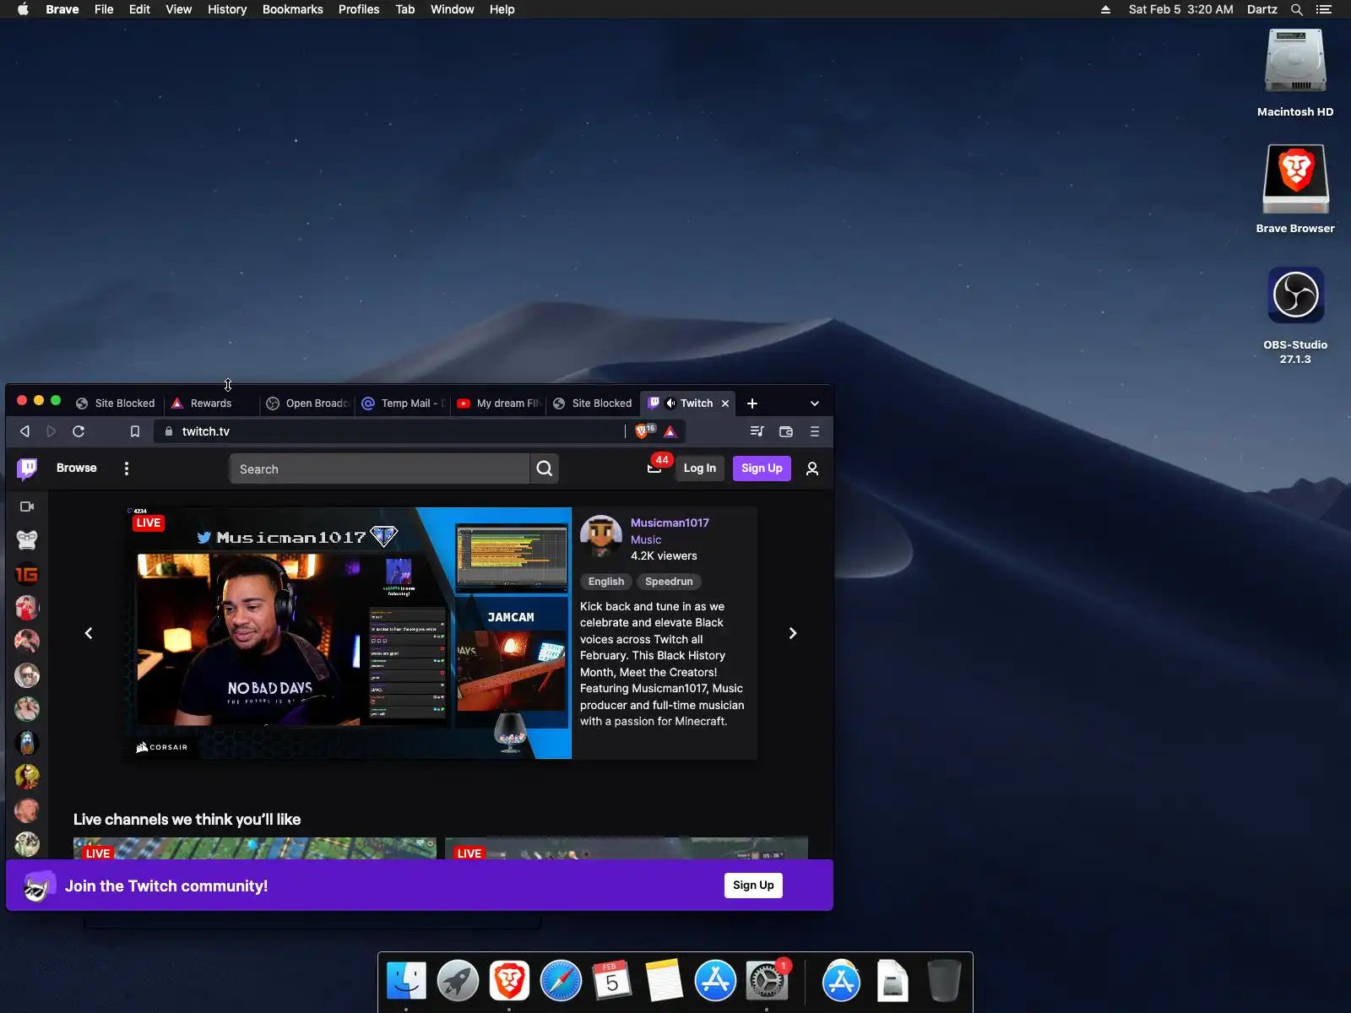Open System Preferences from the Dock

point(767,981)
